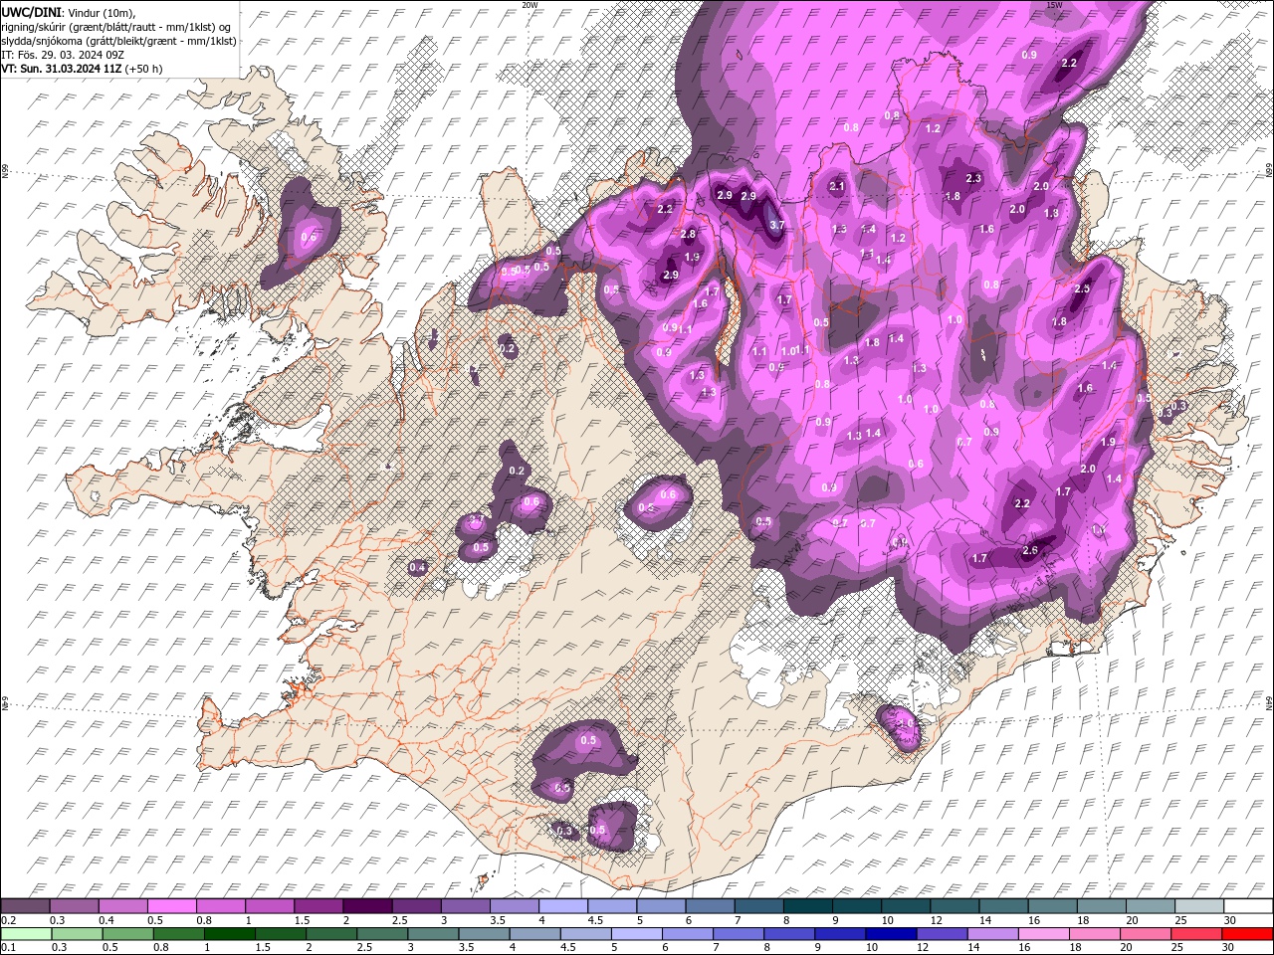Click the 'slydda/snjókoma' legend description line
The image size is (1274, 955).
(x=116, y=41)
